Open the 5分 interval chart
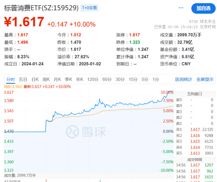This screenshot has height=182, width=217. (145, 80)
